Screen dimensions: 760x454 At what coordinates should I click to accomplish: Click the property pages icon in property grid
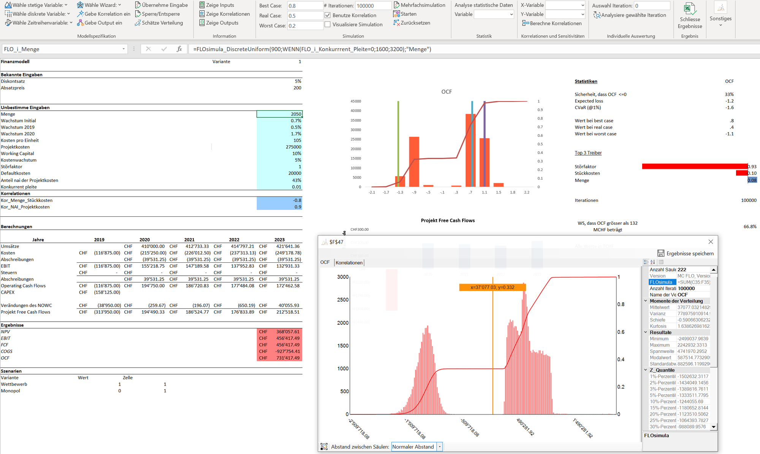[x=661, y=262]
